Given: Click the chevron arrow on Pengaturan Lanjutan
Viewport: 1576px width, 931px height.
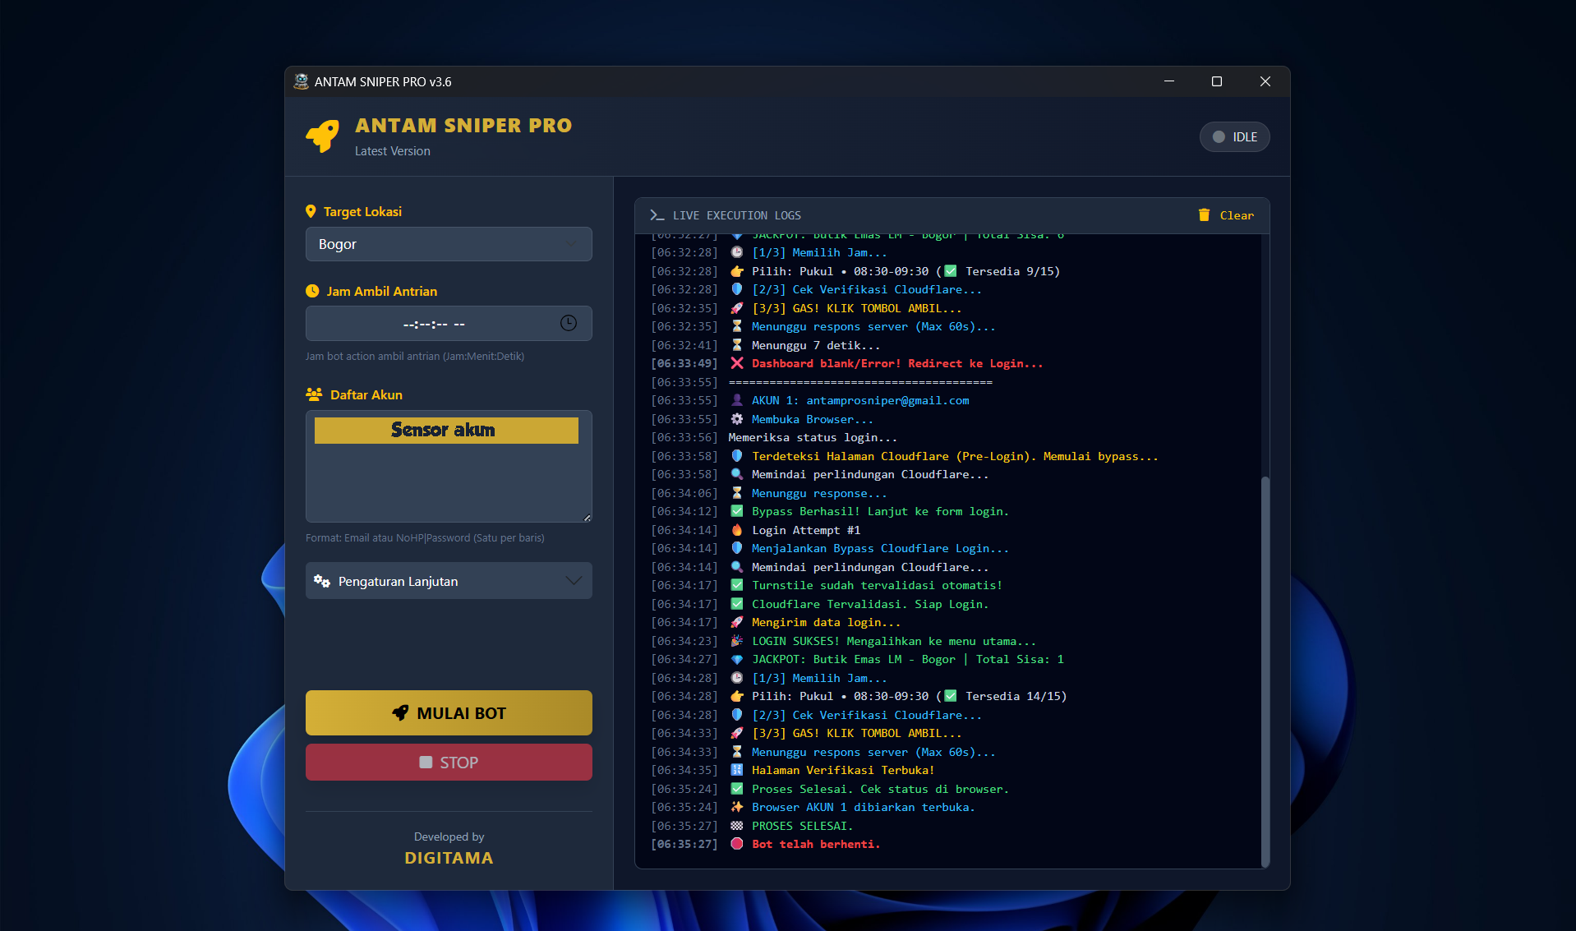Looking at the screenshot, I should click(574, 581).
